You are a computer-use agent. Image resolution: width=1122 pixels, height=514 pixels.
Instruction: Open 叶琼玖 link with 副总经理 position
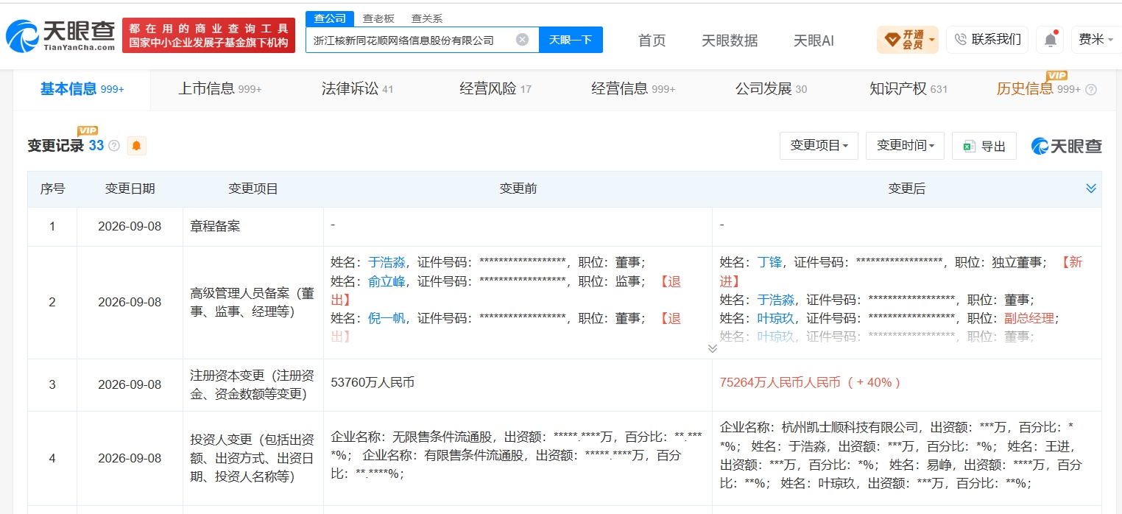coord(776,318)
